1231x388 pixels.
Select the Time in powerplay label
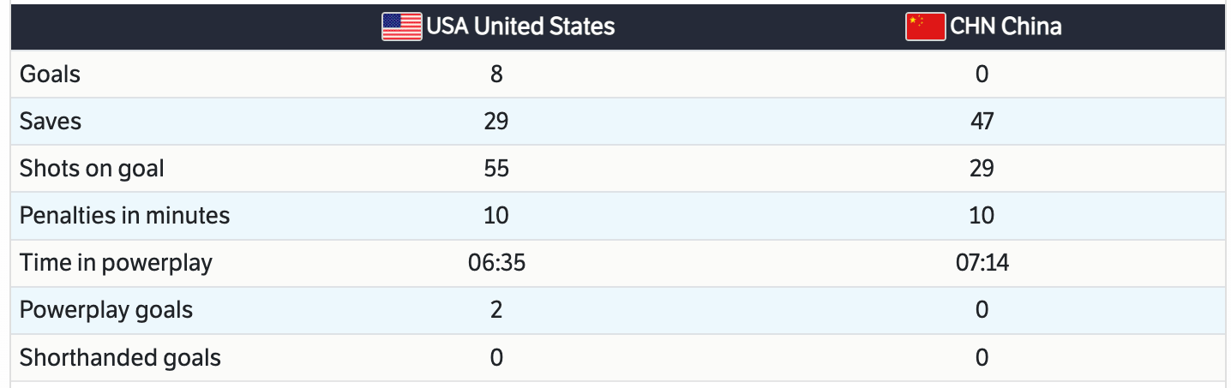[116, 262]
